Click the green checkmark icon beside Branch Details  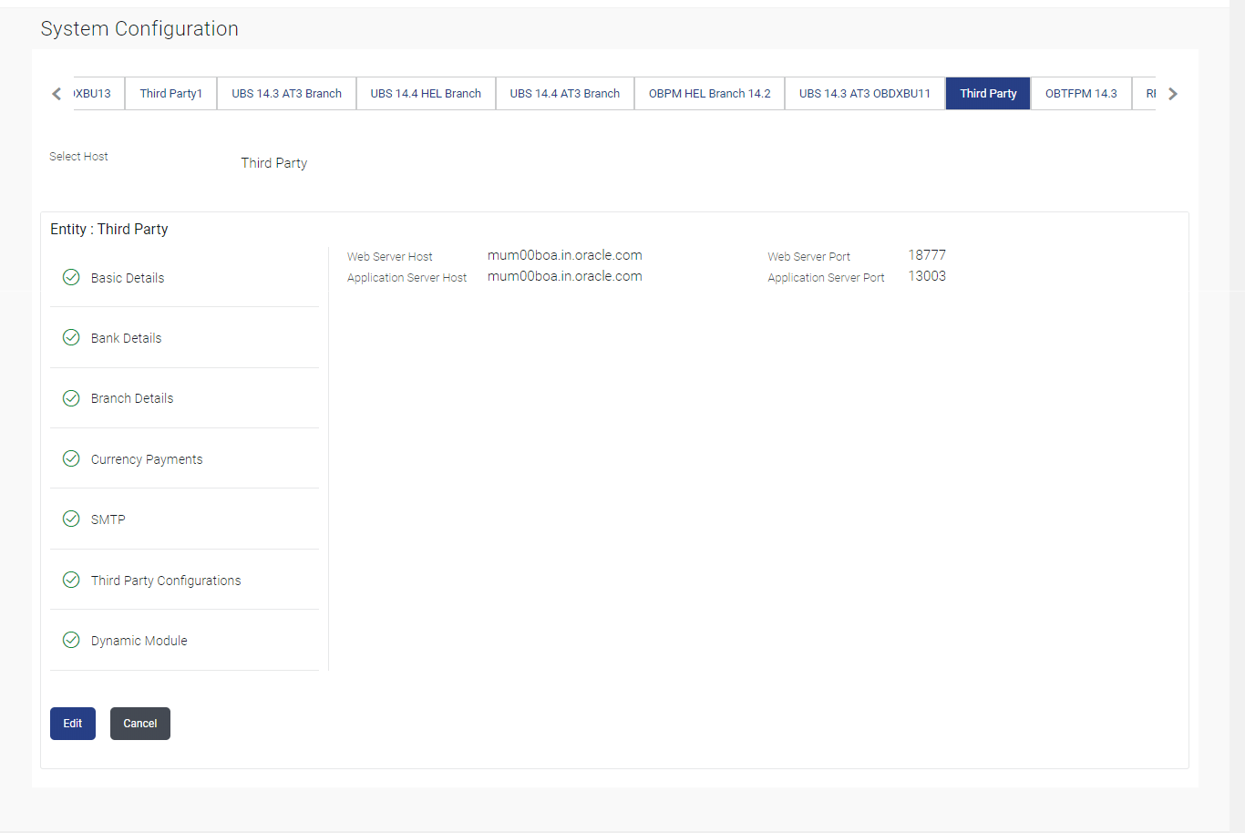pyautogui.click(x=71, y=397)
